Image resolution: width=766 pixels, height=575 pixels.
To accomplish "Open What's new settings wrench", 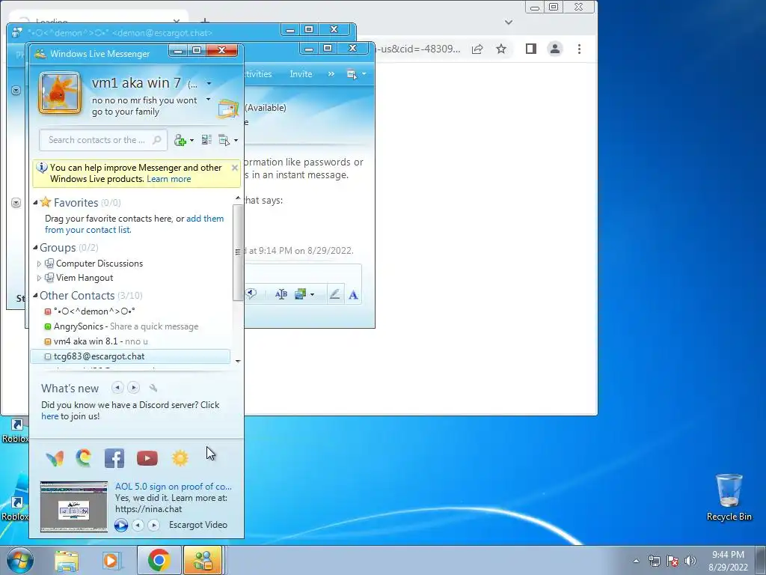I will click(x=153, y=388).
